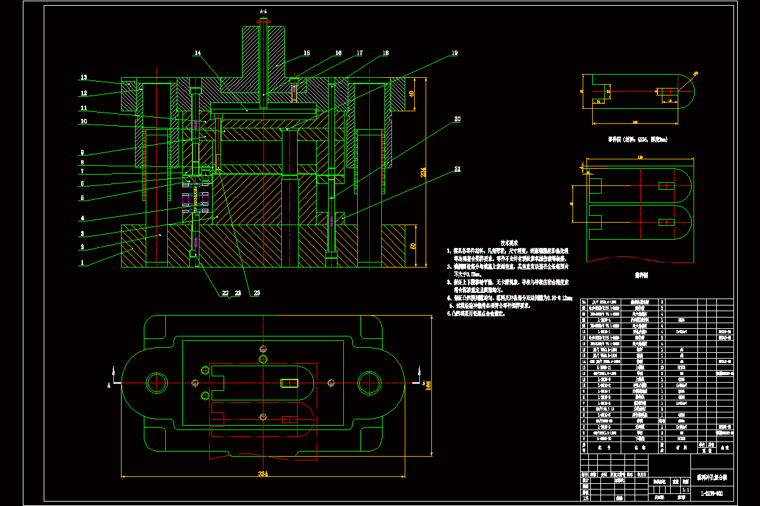Click part callout number 5

pyautogui.click(x=81, y=199)
